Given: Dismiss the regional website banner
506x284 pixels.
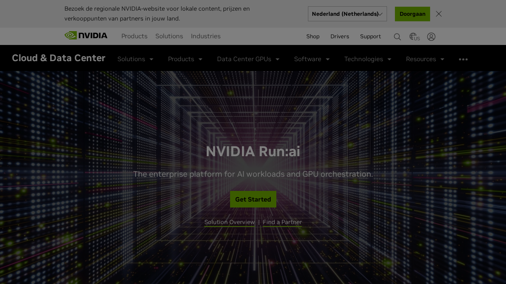Looking at the screenshot, I should [439, 13].
